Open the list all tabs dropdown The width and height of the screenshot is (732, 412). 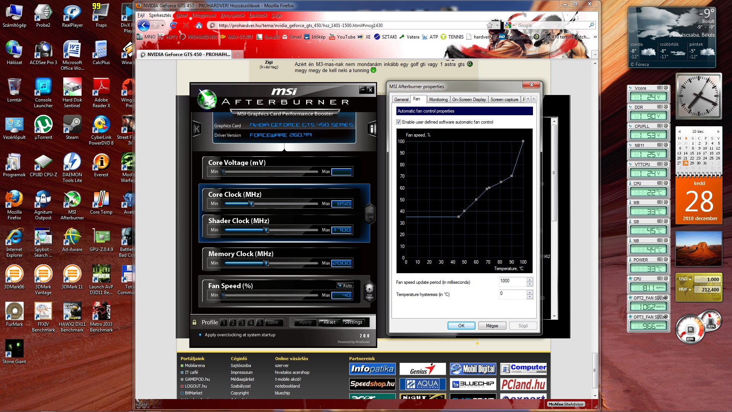pyautogui.click(x=595, y=55)
